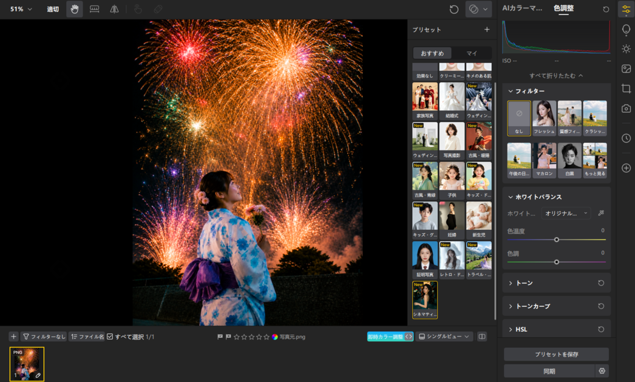Apply the 家族写真 preset
The height and width of the screenshot is (382, 635).
pyautogui.click(x=425, y=101)
